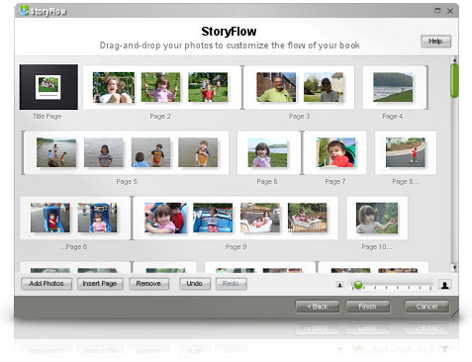Screen dimensions: 472x362
Task: Click Finish to complete the book
Action: coord(367,307)
